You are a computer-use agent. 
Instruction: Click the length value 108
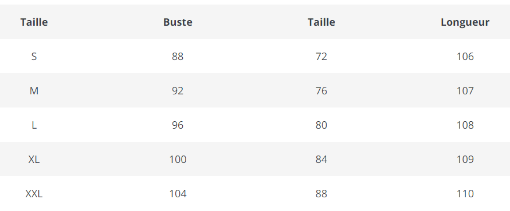tap(465, 125)
